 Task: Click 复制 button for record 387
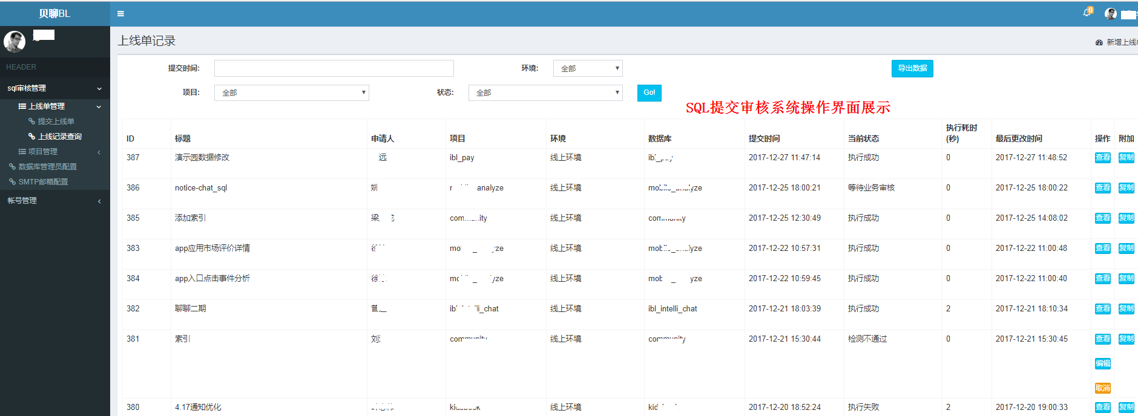click(x=1126, y=158)
